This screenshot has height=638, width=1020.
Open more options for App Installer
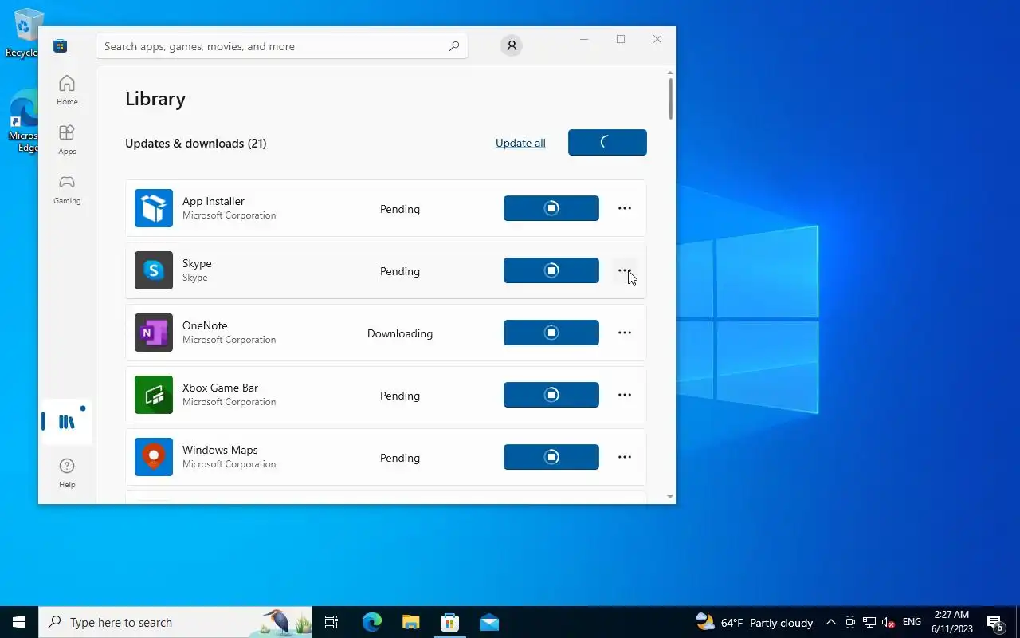pyautogui.click(x=625, y=208)
